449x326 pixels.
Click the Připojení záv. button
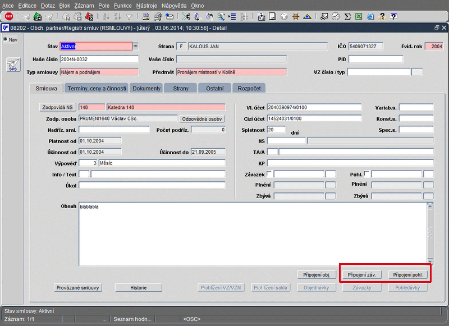pos(361,275)
